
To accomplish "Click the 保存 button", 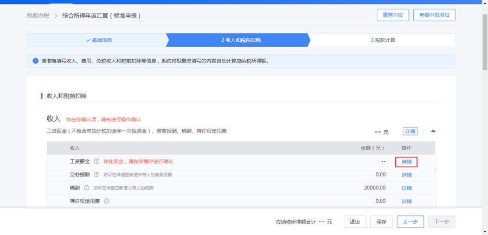I will click(x=381, y=222).
